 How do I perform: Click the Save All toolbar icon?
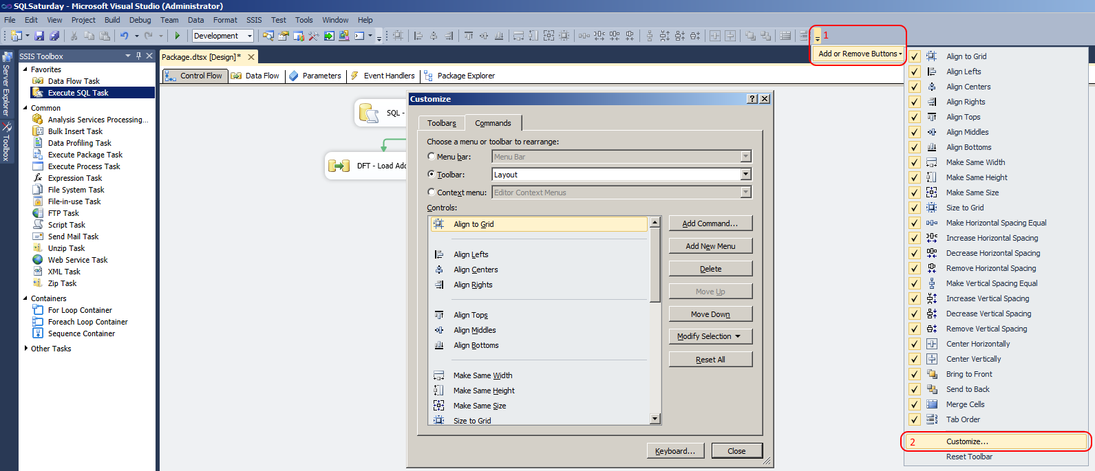tap(54, 36)
